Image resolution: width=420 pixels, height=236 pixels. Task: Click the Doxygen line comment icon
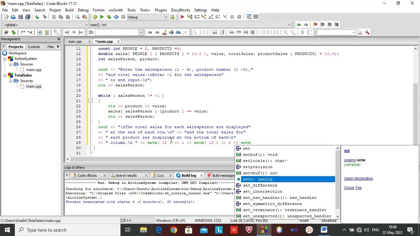[30, 32]
